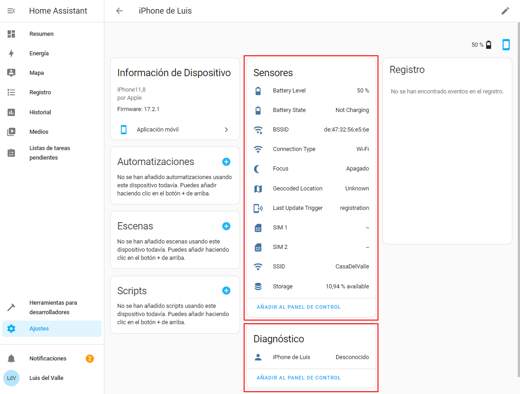Click Battery Level battery icon
The width and height of the screenshot is (520, 394).
pos(258,91)
